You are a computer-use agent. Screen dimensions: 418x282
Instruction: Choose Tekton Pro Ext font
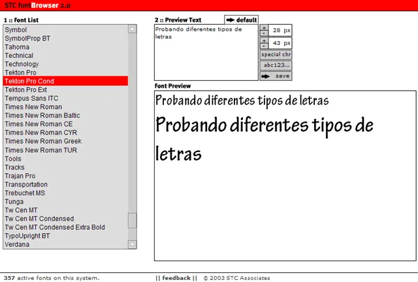point(65,89)
